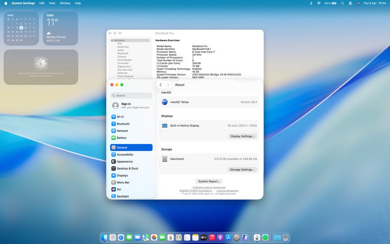
Task: Open the Software Licence Agreement link
Action: pos(209,187)
